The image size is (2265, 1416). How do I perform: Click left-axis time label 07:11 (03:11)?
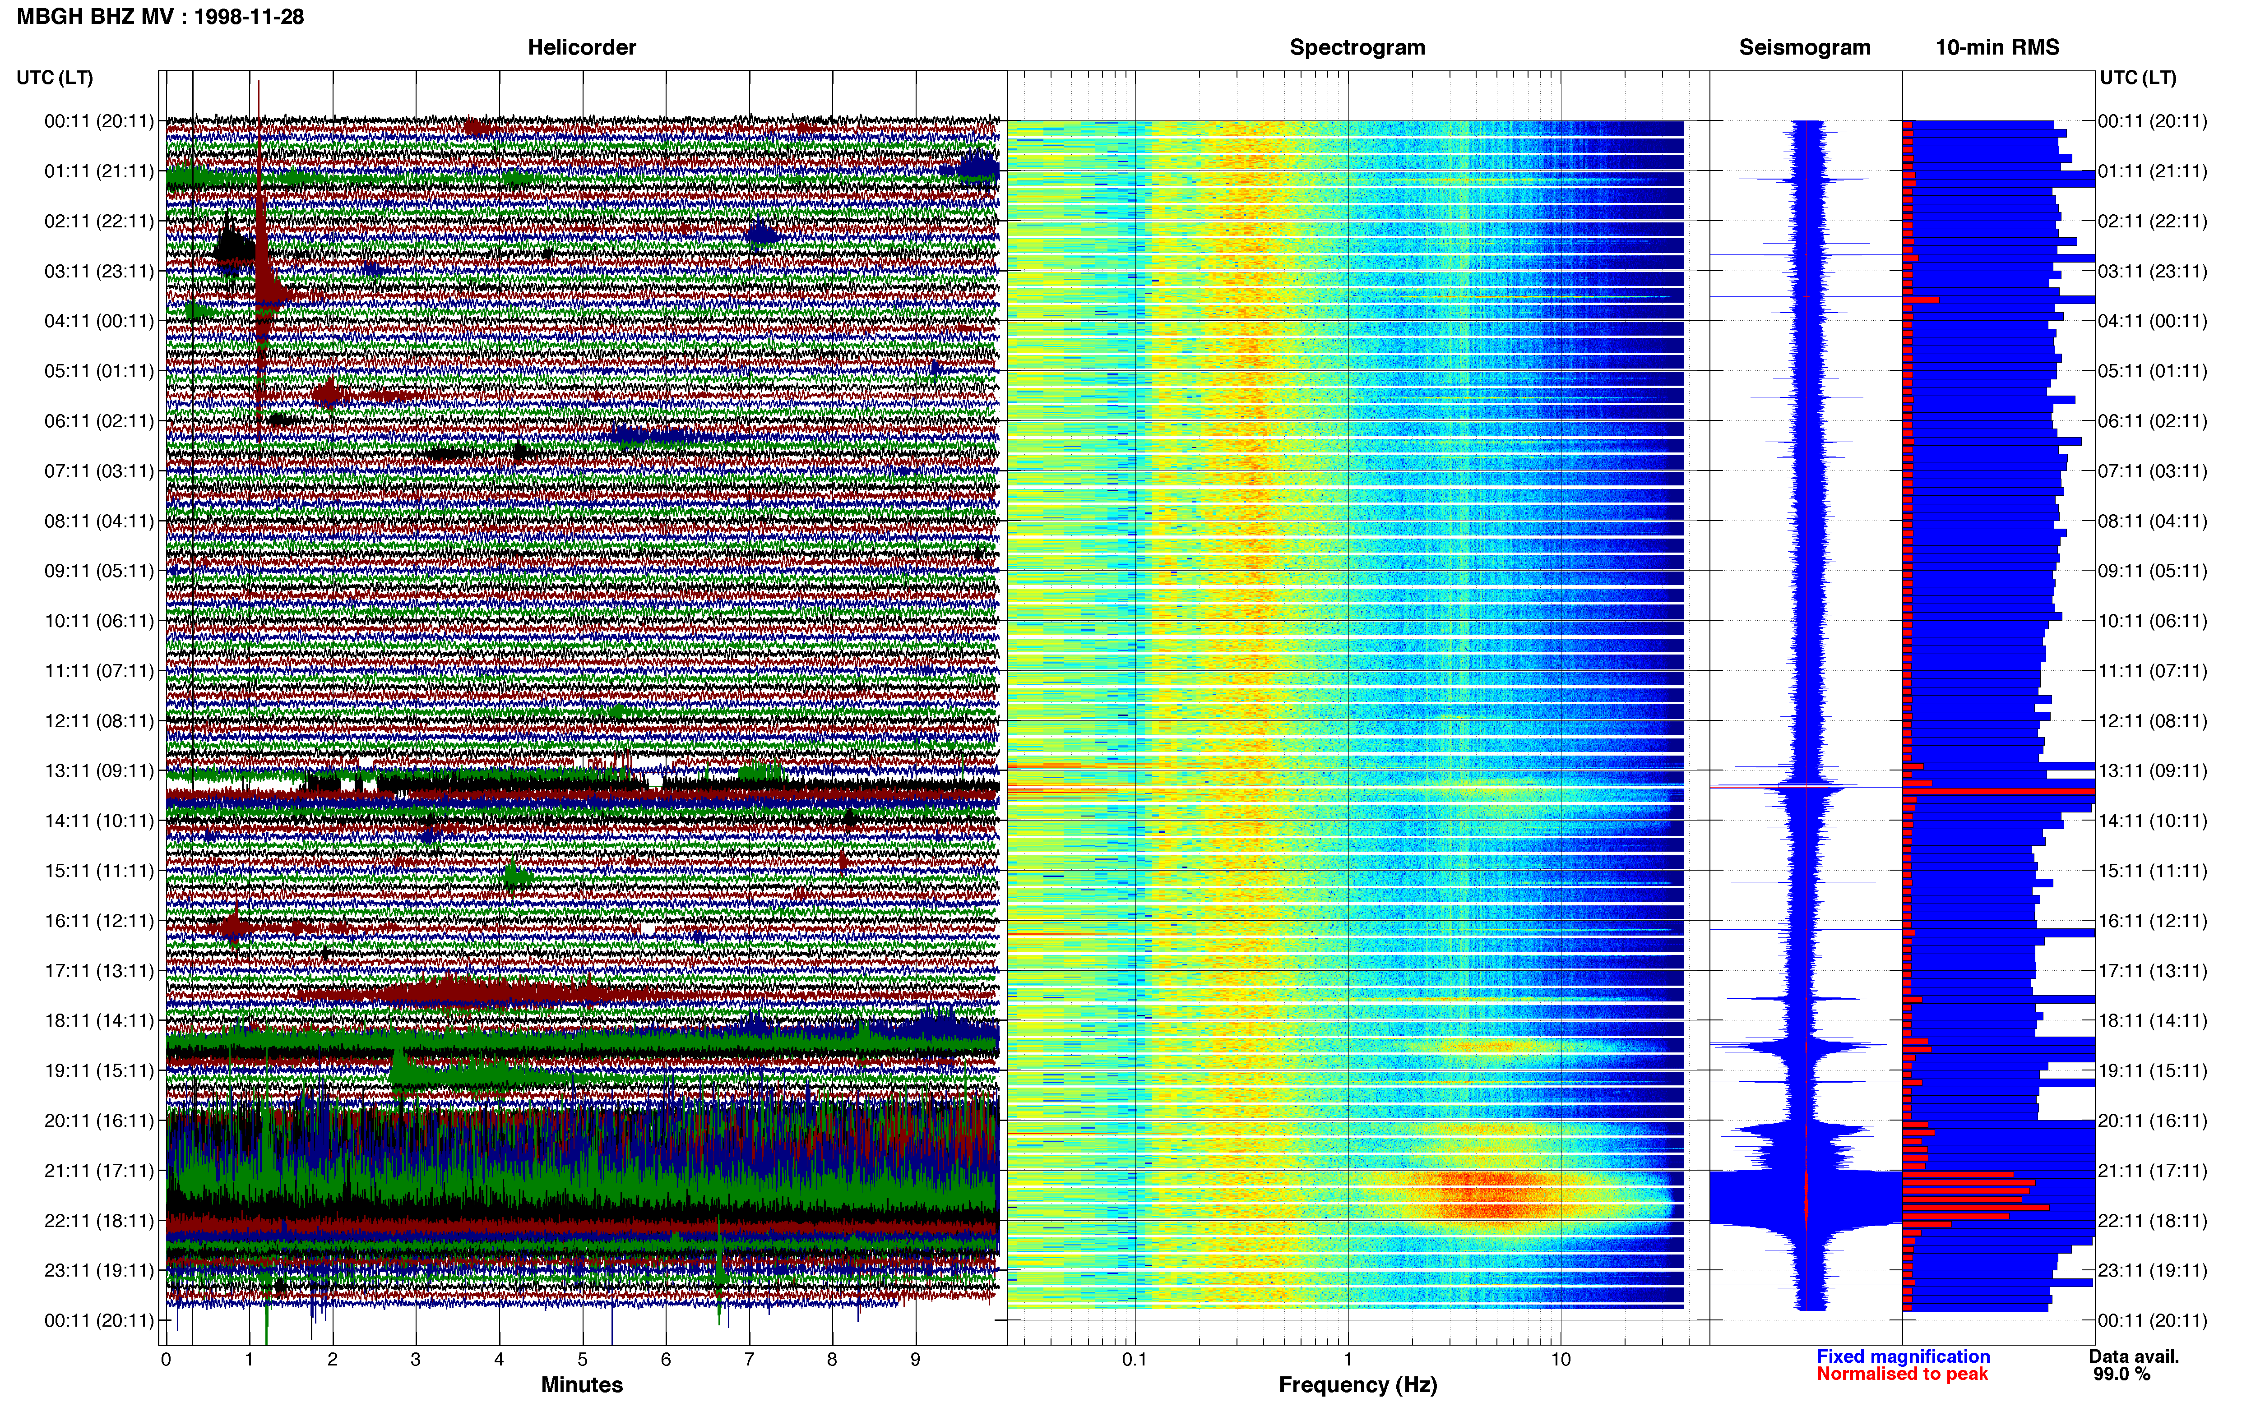99,471
